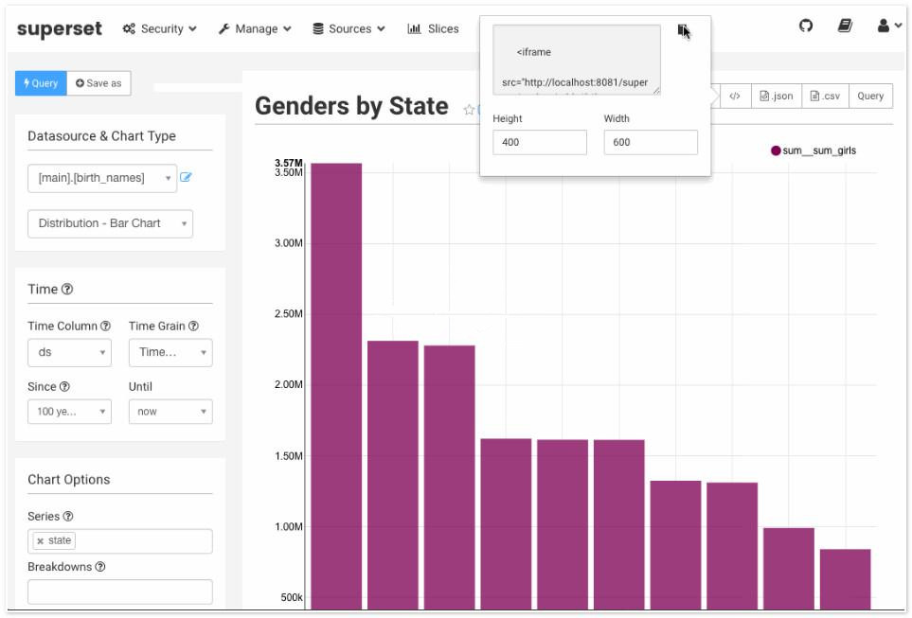Click the Genders by State title
Image resolution: width=912 pixels, height=618 pixels.
coord(351,106)
